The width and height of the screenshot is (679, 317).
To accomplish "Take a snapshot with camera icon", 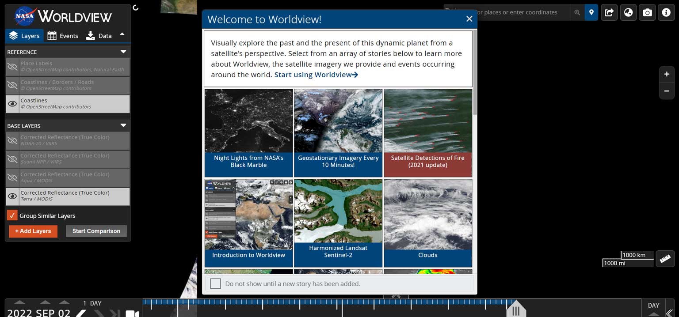I will point(647,13).
